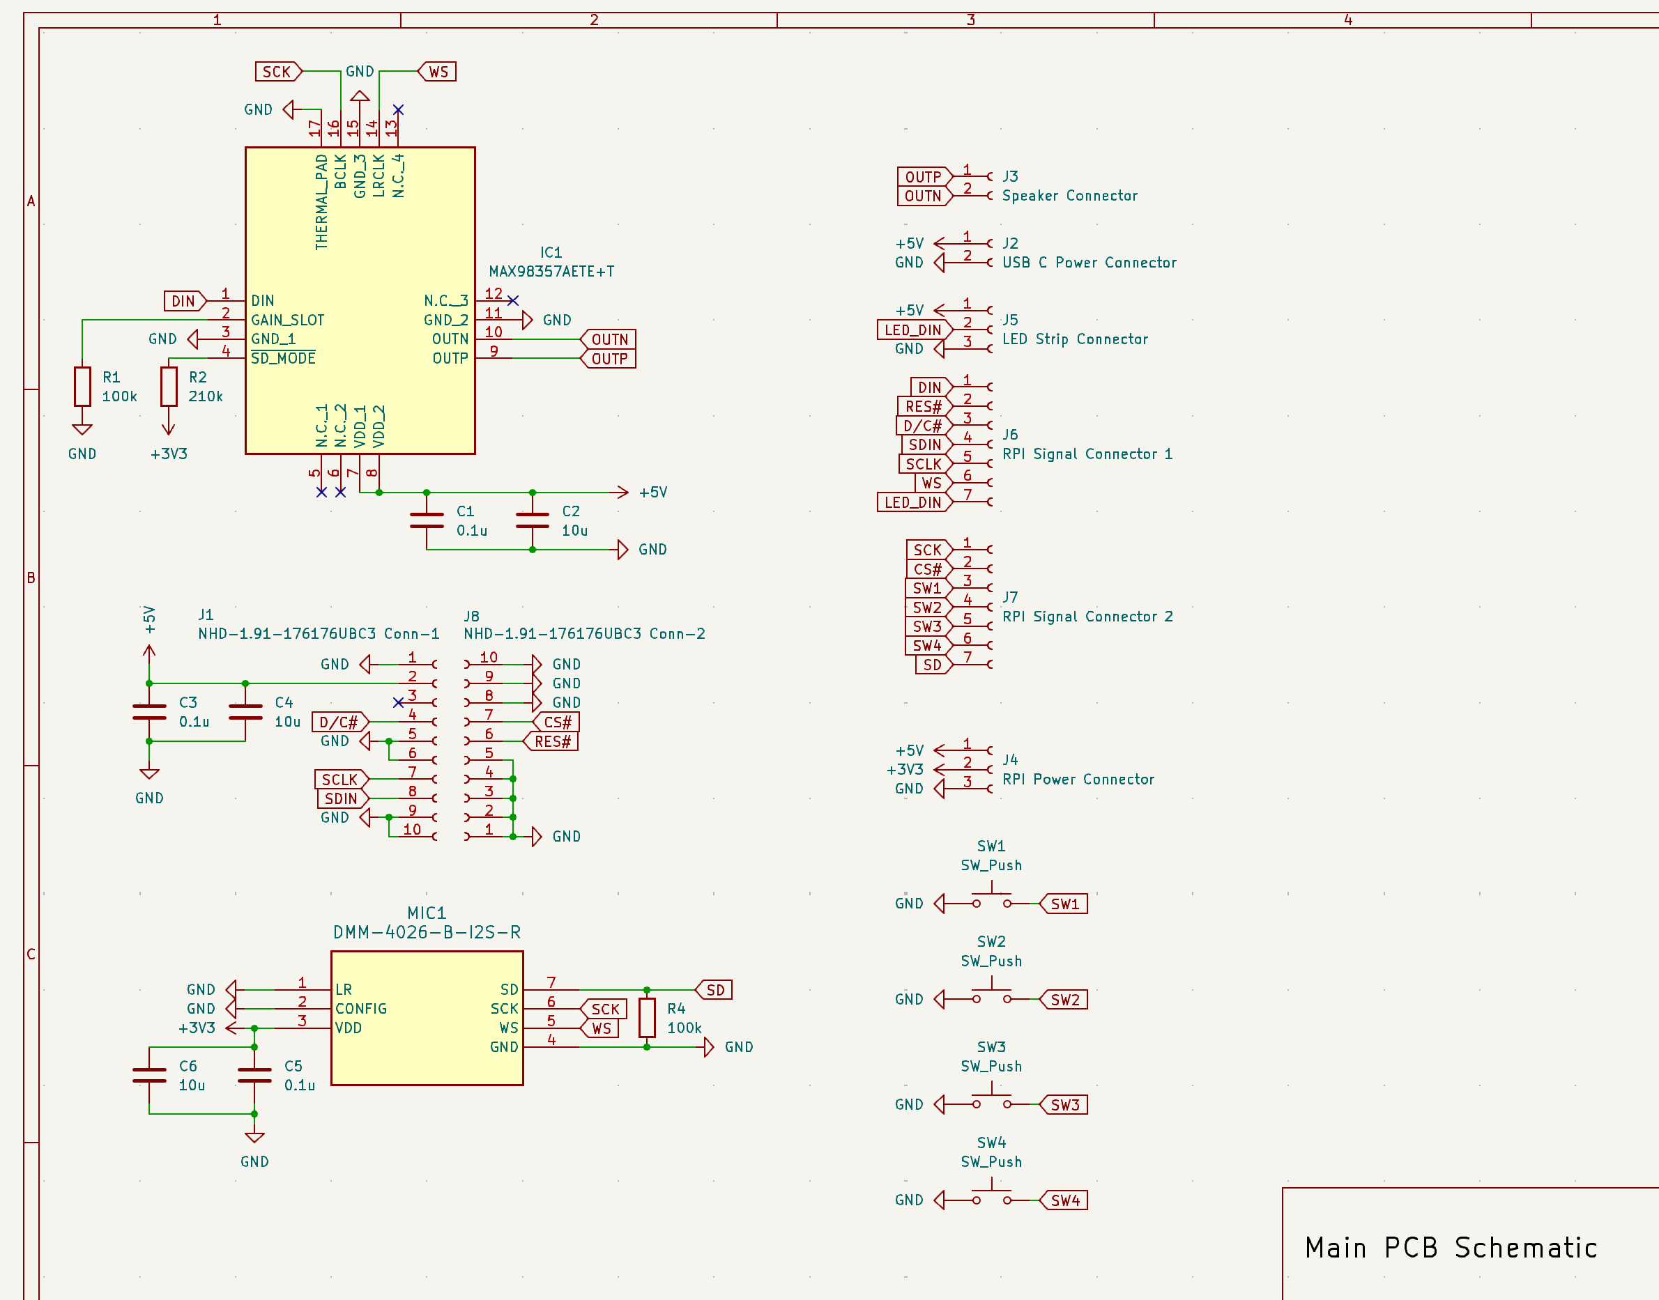
Task: Click the 'J6' reference text
Action: tap(1010, 435)
